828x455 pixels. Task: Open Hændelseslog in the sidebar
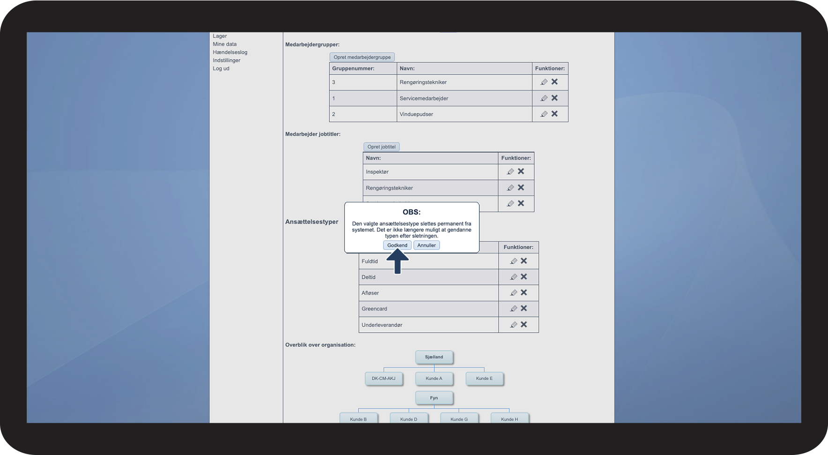(230, 52)
